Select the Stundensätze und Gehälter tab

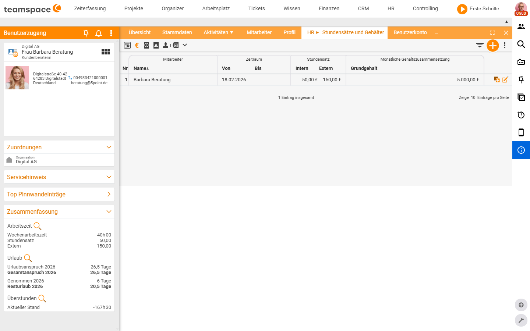(x=353, y=32)
